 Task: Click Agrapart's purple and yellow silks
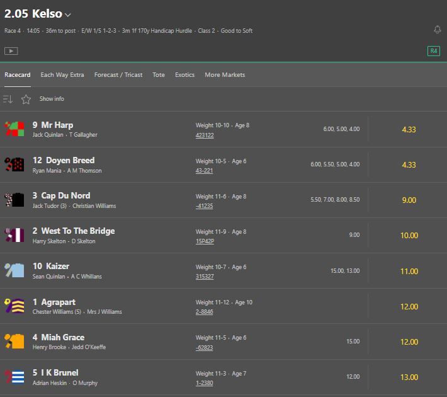tap(14, 306)
